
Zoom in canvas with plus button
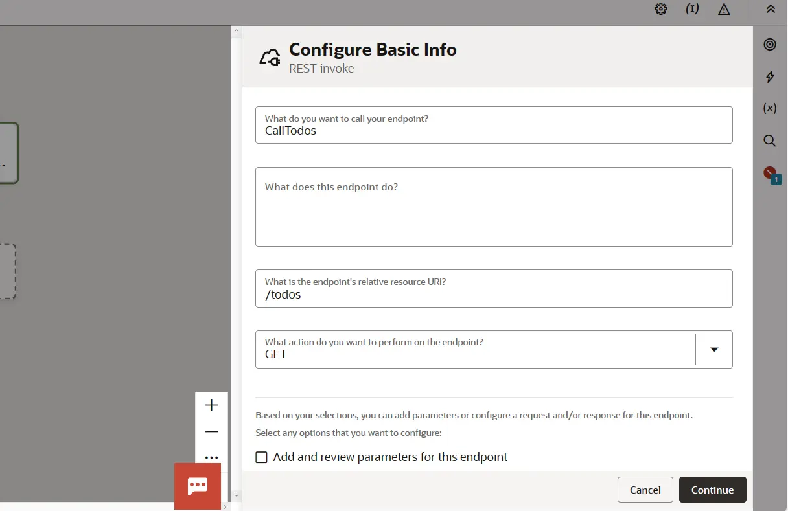(211, 405)
